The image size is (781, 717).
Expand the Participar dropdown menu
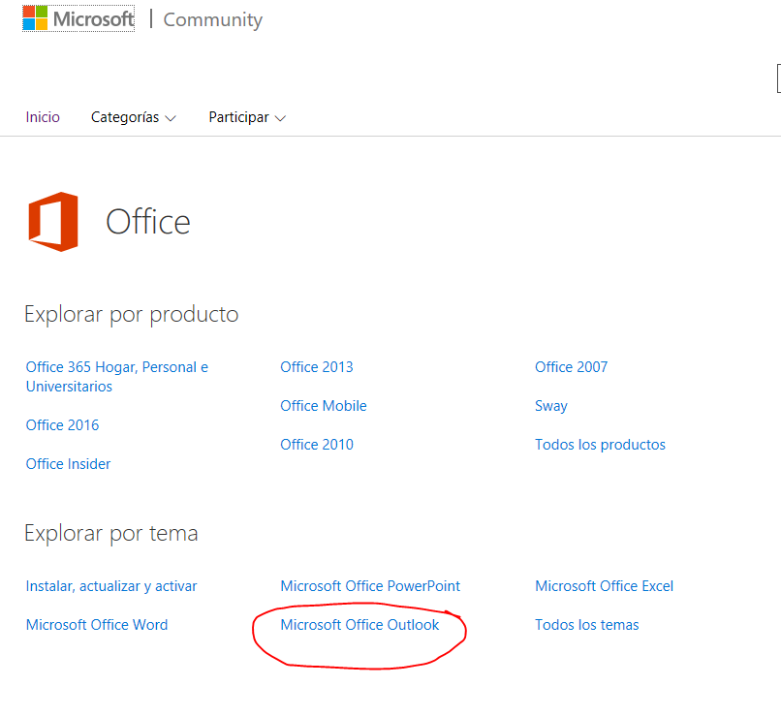[x=247, y=117]
